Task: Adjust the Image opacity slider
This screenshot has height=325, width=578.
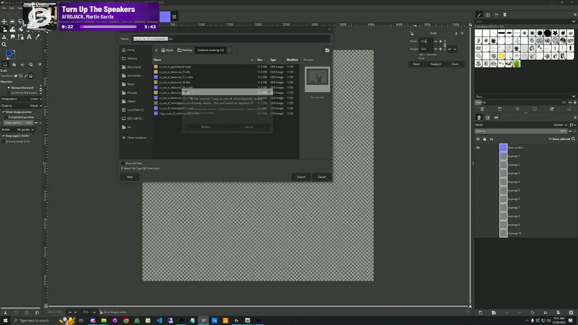Action: (19, 123)
